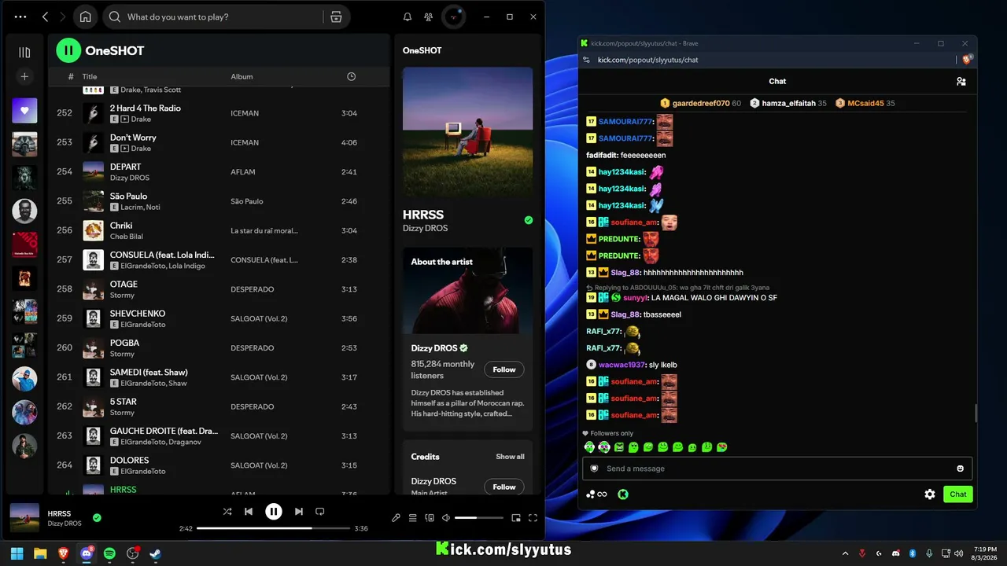
Task: Open Friend Activity in Spotify
Action: pyautogui.click(x=428, y=17)
